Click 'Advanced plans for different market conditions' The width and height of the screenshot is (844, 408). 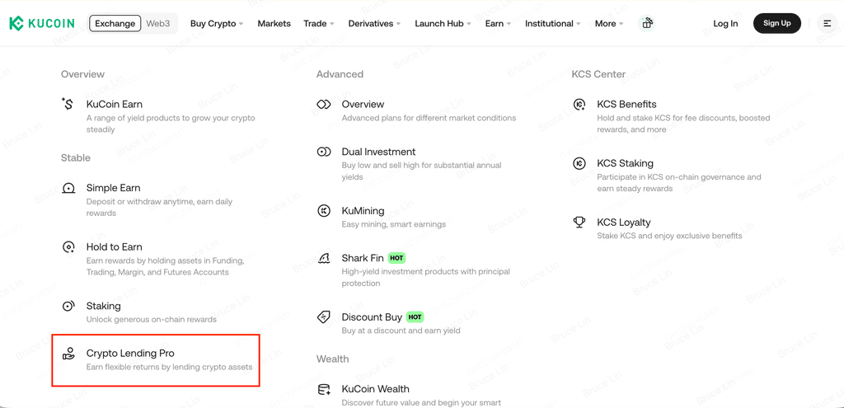(x=429, y=118)
